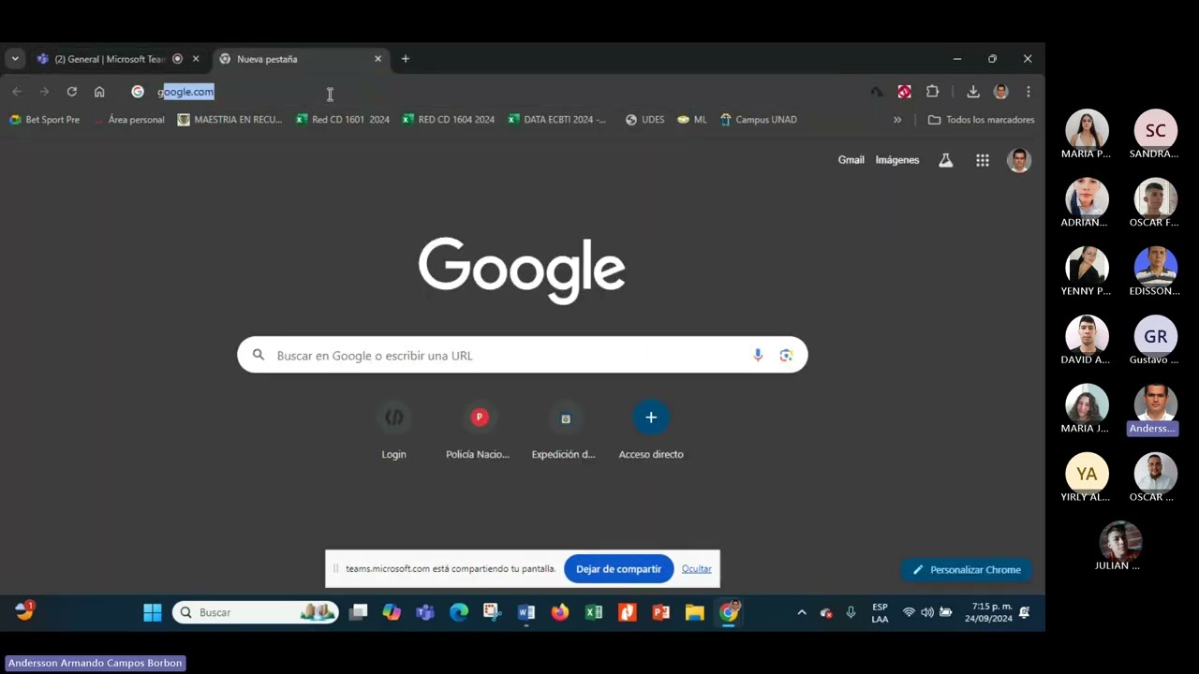
Task: Hide the sharing bar with Ocultar
Action: [697, 569]
